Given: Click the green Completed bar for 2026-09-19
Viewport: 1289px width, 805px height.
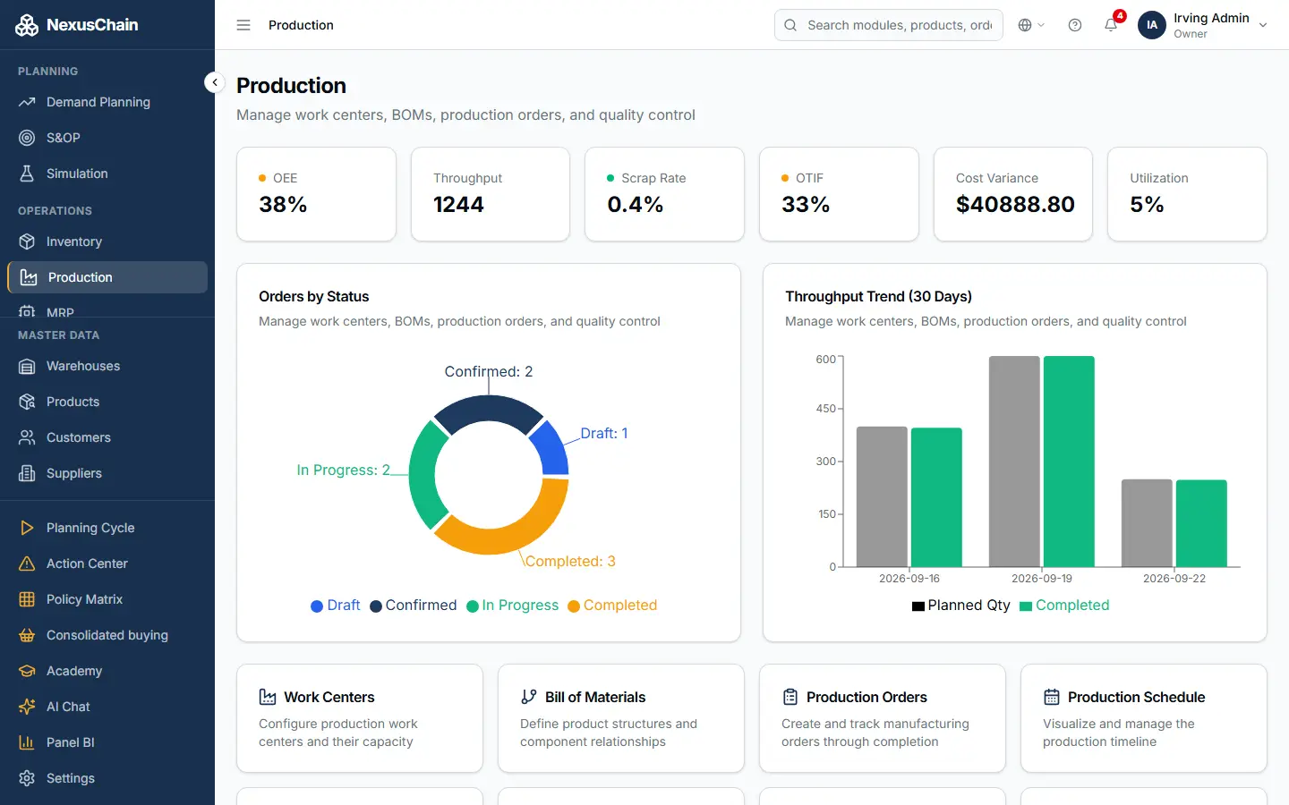Looking at the screenshot, I should (x=1069, y=462).
